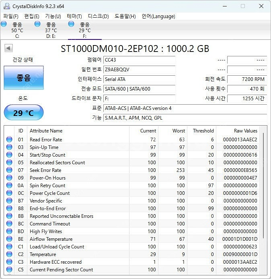The width and height of the screenshot is (271, 279).
Task: Click status orb for Reallocated Sectors Count
Action: coord(9,162)
